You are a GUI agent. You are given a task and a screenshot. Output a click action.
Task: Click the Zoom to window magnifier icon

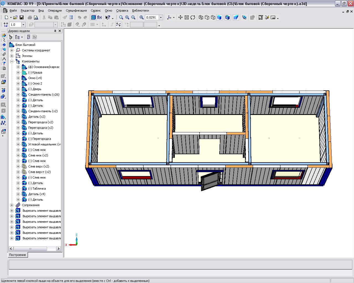click(x=121, y=17)
